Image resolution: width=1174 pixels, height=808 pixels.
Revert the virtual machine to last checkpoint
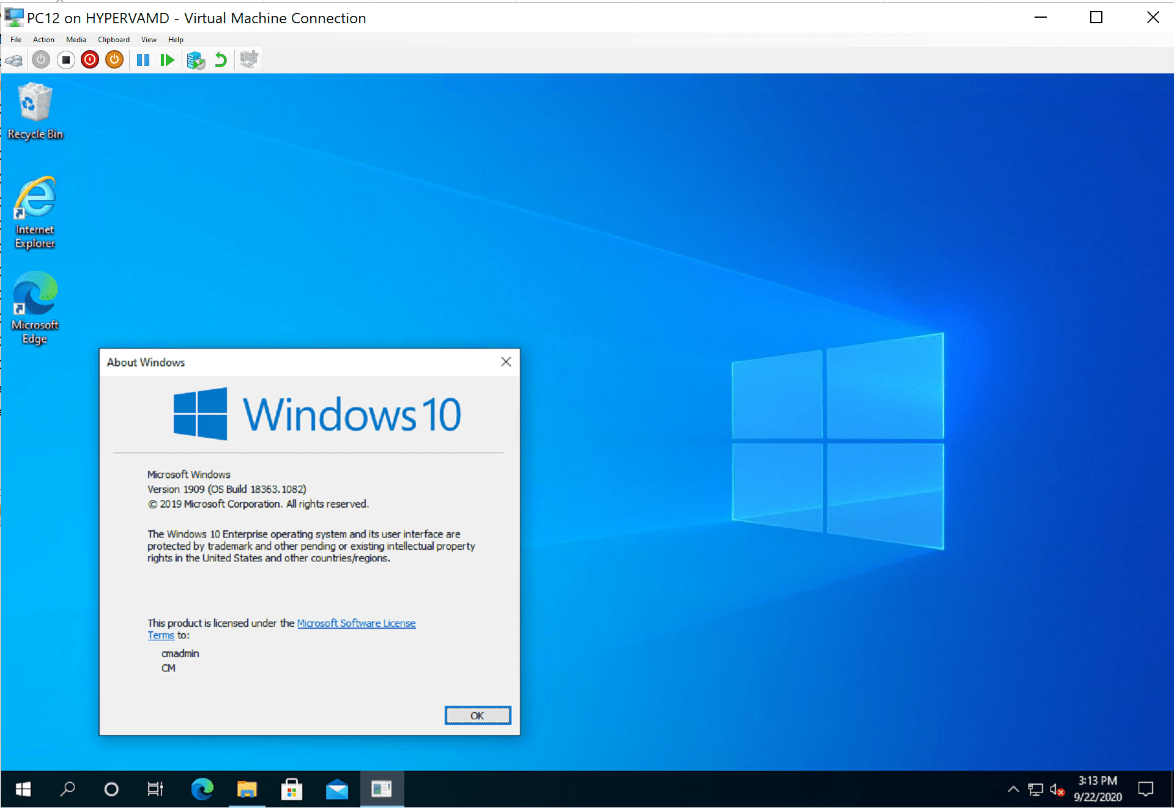pyautogui.click(x=220, y=59)
